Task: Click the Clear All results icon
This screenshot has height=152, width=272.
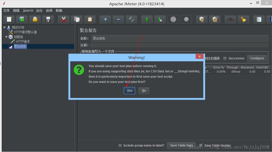Action: pos(215,19)
